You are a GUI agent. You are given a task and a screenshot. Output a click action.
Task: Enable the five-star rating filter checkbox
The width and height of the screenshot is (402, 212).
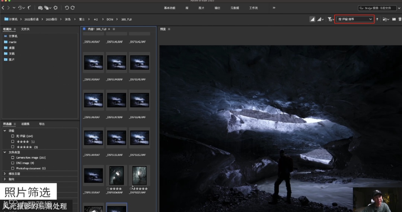(x=13, y=147)
